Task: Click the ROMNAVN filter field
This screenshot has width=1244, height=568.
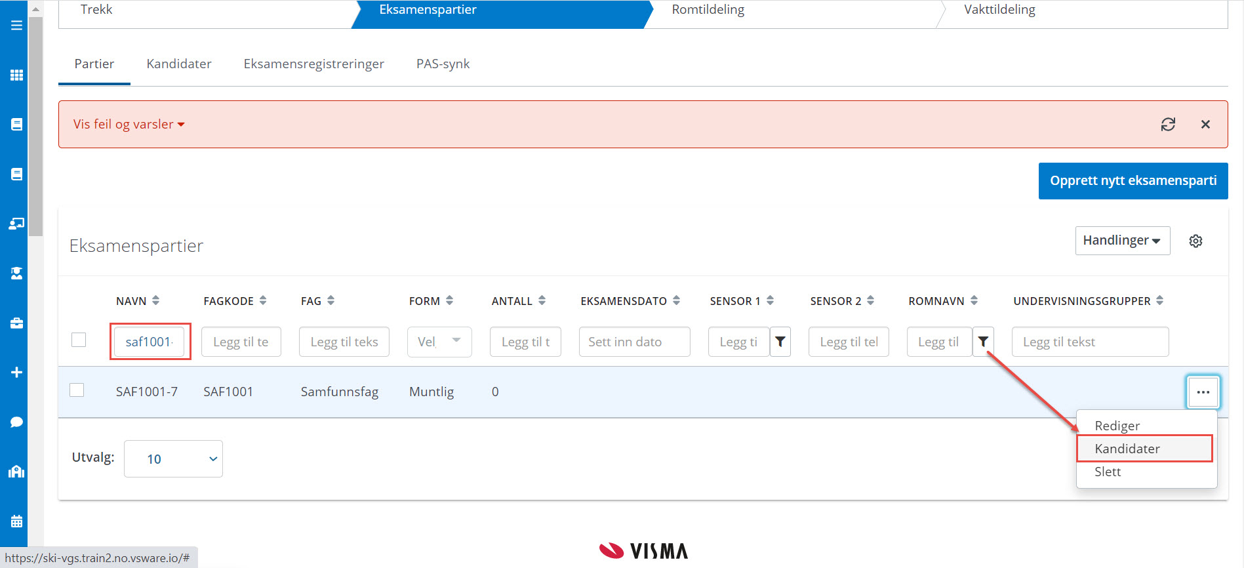Action: pos(940,342)
